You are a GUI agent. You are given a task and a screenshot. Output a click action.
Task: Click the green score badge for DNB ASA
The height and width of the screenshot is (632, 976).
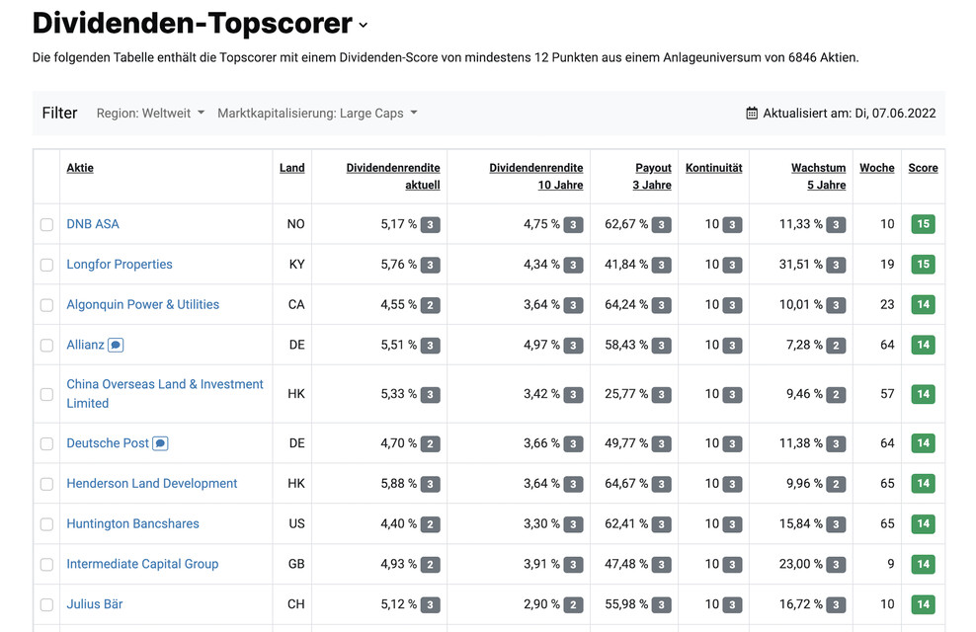923,224
